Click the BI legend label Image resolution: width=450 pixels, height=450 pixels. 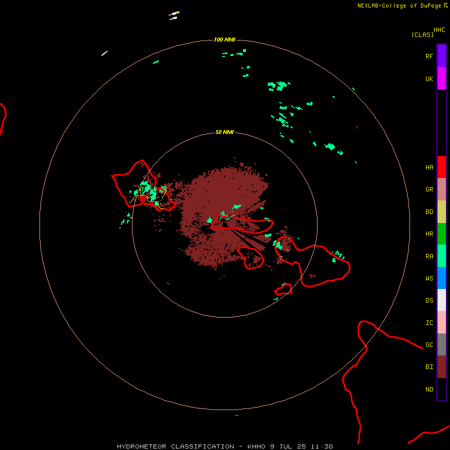(429, 367)
